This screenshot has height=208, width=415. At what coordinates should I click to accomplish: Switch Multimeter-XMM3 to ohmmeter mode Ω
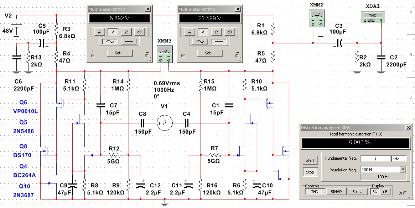(126, 32)
